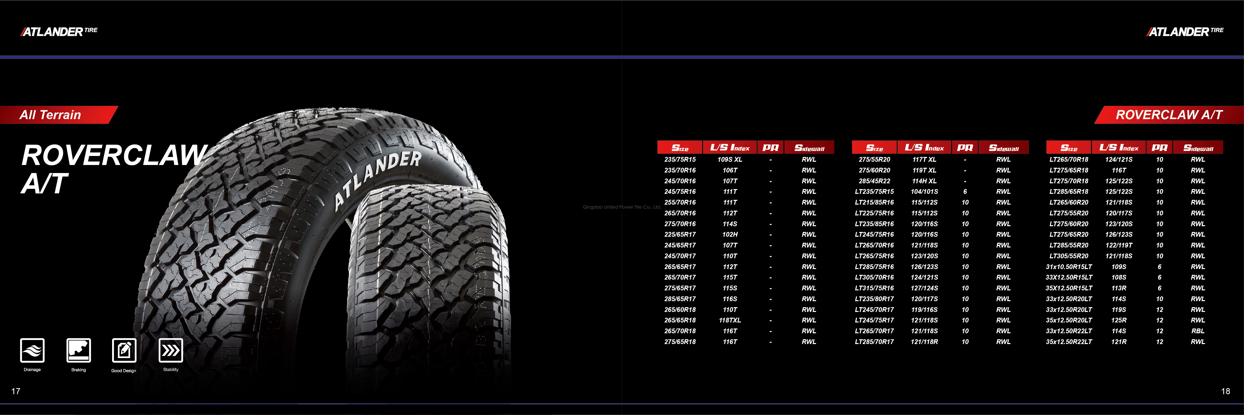This screenshot has width=1244, height=415.
Task: Select the size cell 275/65R18
Action: click(x=680, y=342)
